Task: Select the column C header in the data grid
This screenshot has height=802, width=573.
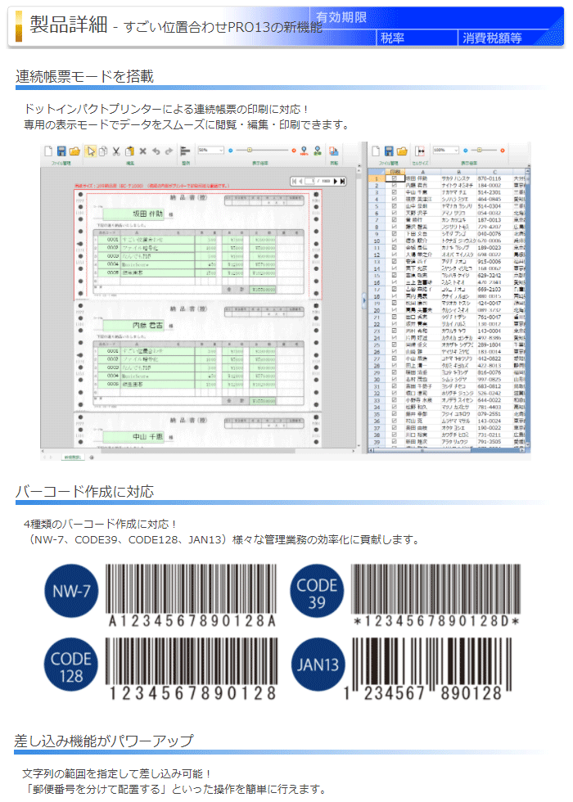Action: click(494, 173)
